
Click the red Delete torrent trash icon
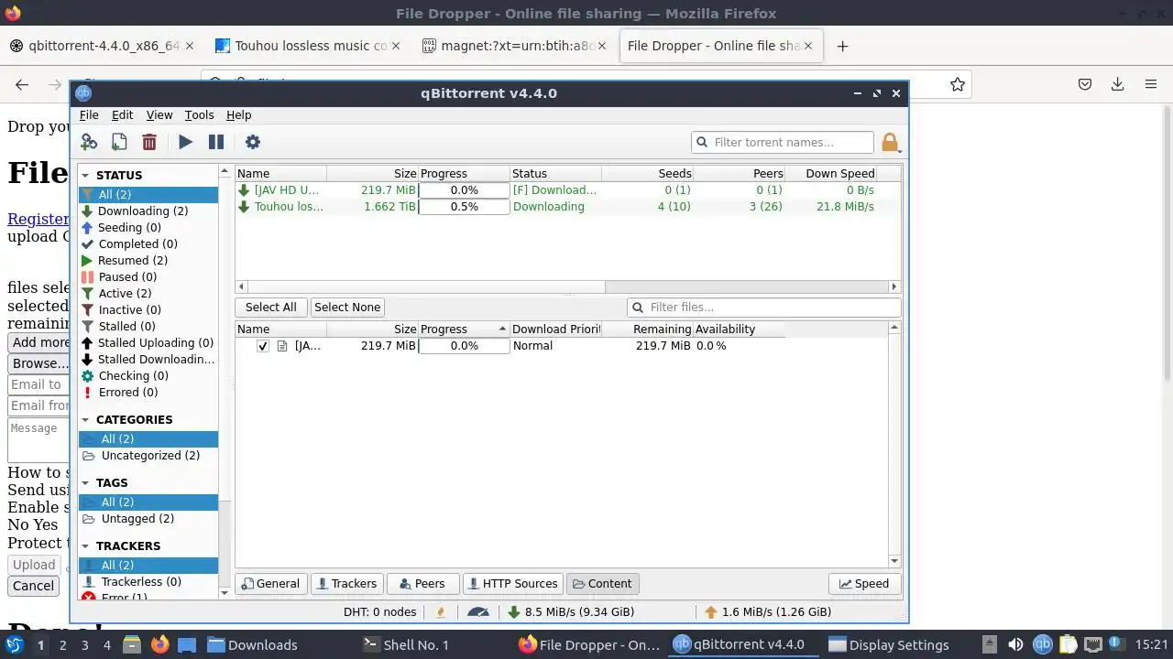[149, 142]
